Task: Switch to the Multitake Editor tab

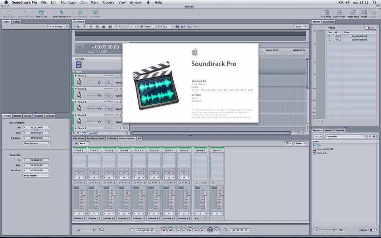Action: [x=95, y=138]
